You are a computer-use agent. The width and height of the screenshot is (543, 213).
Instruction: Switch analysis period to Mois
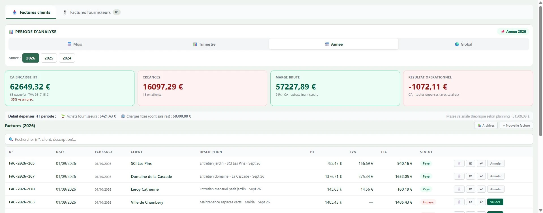tap(75, 44)
